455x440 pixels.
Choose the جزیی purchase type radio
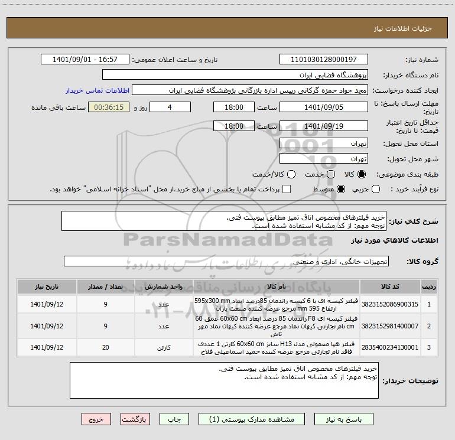tap(375, 189)
